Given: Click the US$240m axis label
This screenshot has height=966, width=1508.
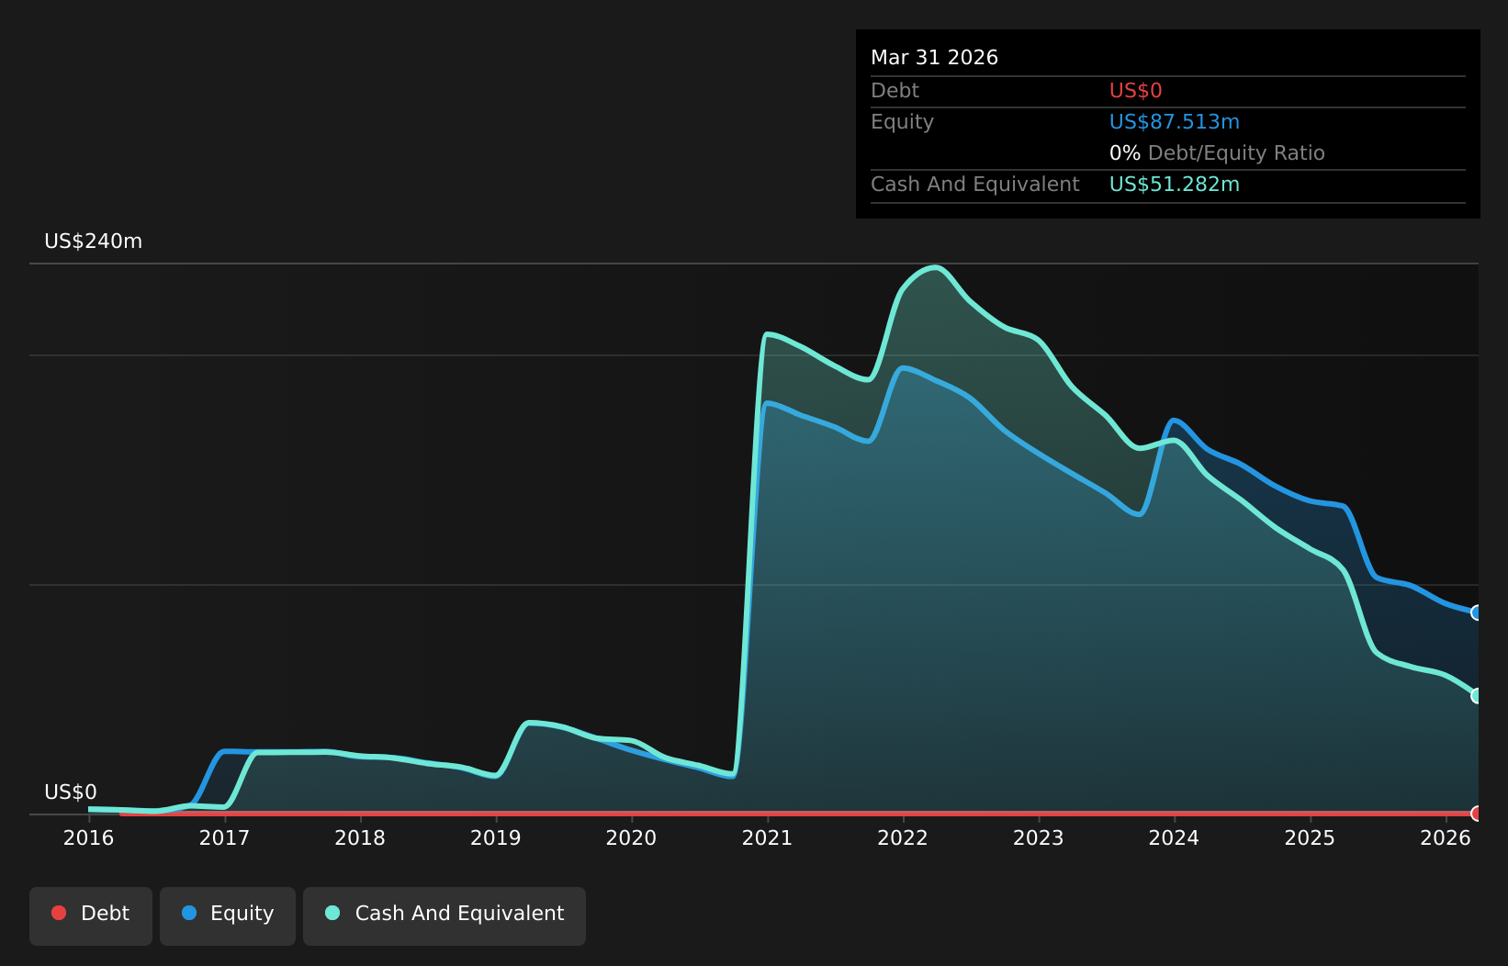Looking at the screenshot, I should 94,241.
